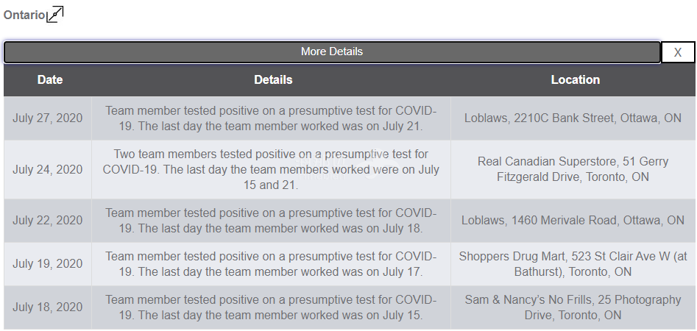The height and width of the screenshot is (331, 697).
Task: Select the July 27, 2020 date cell
Action: coord(48,118)
